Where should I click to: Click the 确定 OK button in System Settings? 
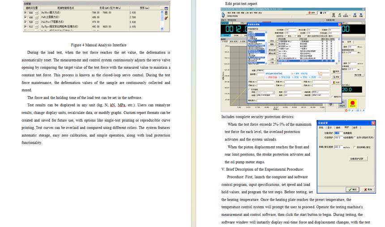pos(353,190)
